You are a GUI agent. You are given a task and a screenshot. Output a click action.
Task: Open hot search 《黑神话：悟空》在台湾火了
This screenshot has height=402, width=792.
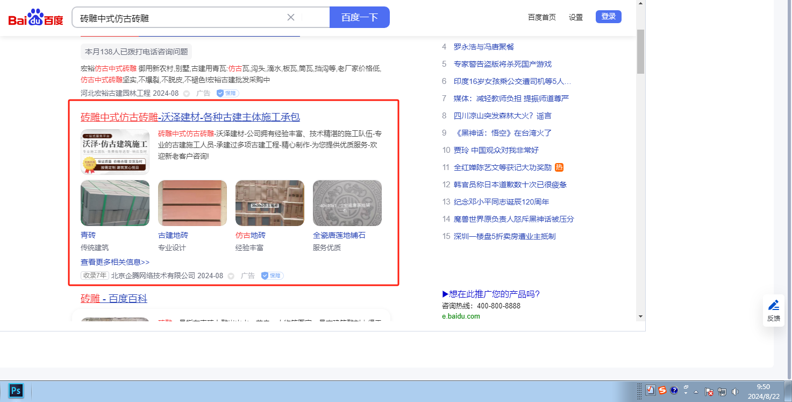pos(503,133)
